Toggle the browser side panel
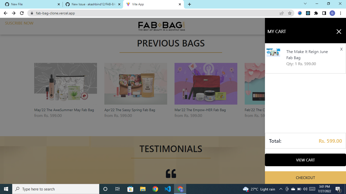This screenshot has height=194, width=346. point(324,13)
